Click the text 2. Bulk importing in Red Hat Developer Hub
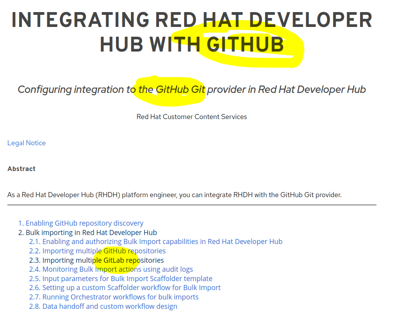This screenshot has width=396, height=326. pos(87,233)
